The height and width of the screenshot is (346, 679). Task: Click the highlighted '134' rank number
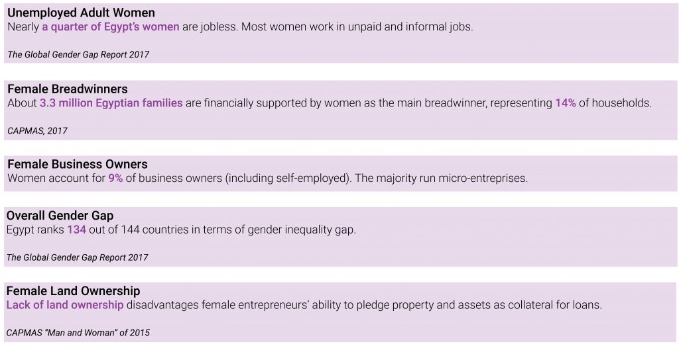pyautogui.click(x=76, y=230)
